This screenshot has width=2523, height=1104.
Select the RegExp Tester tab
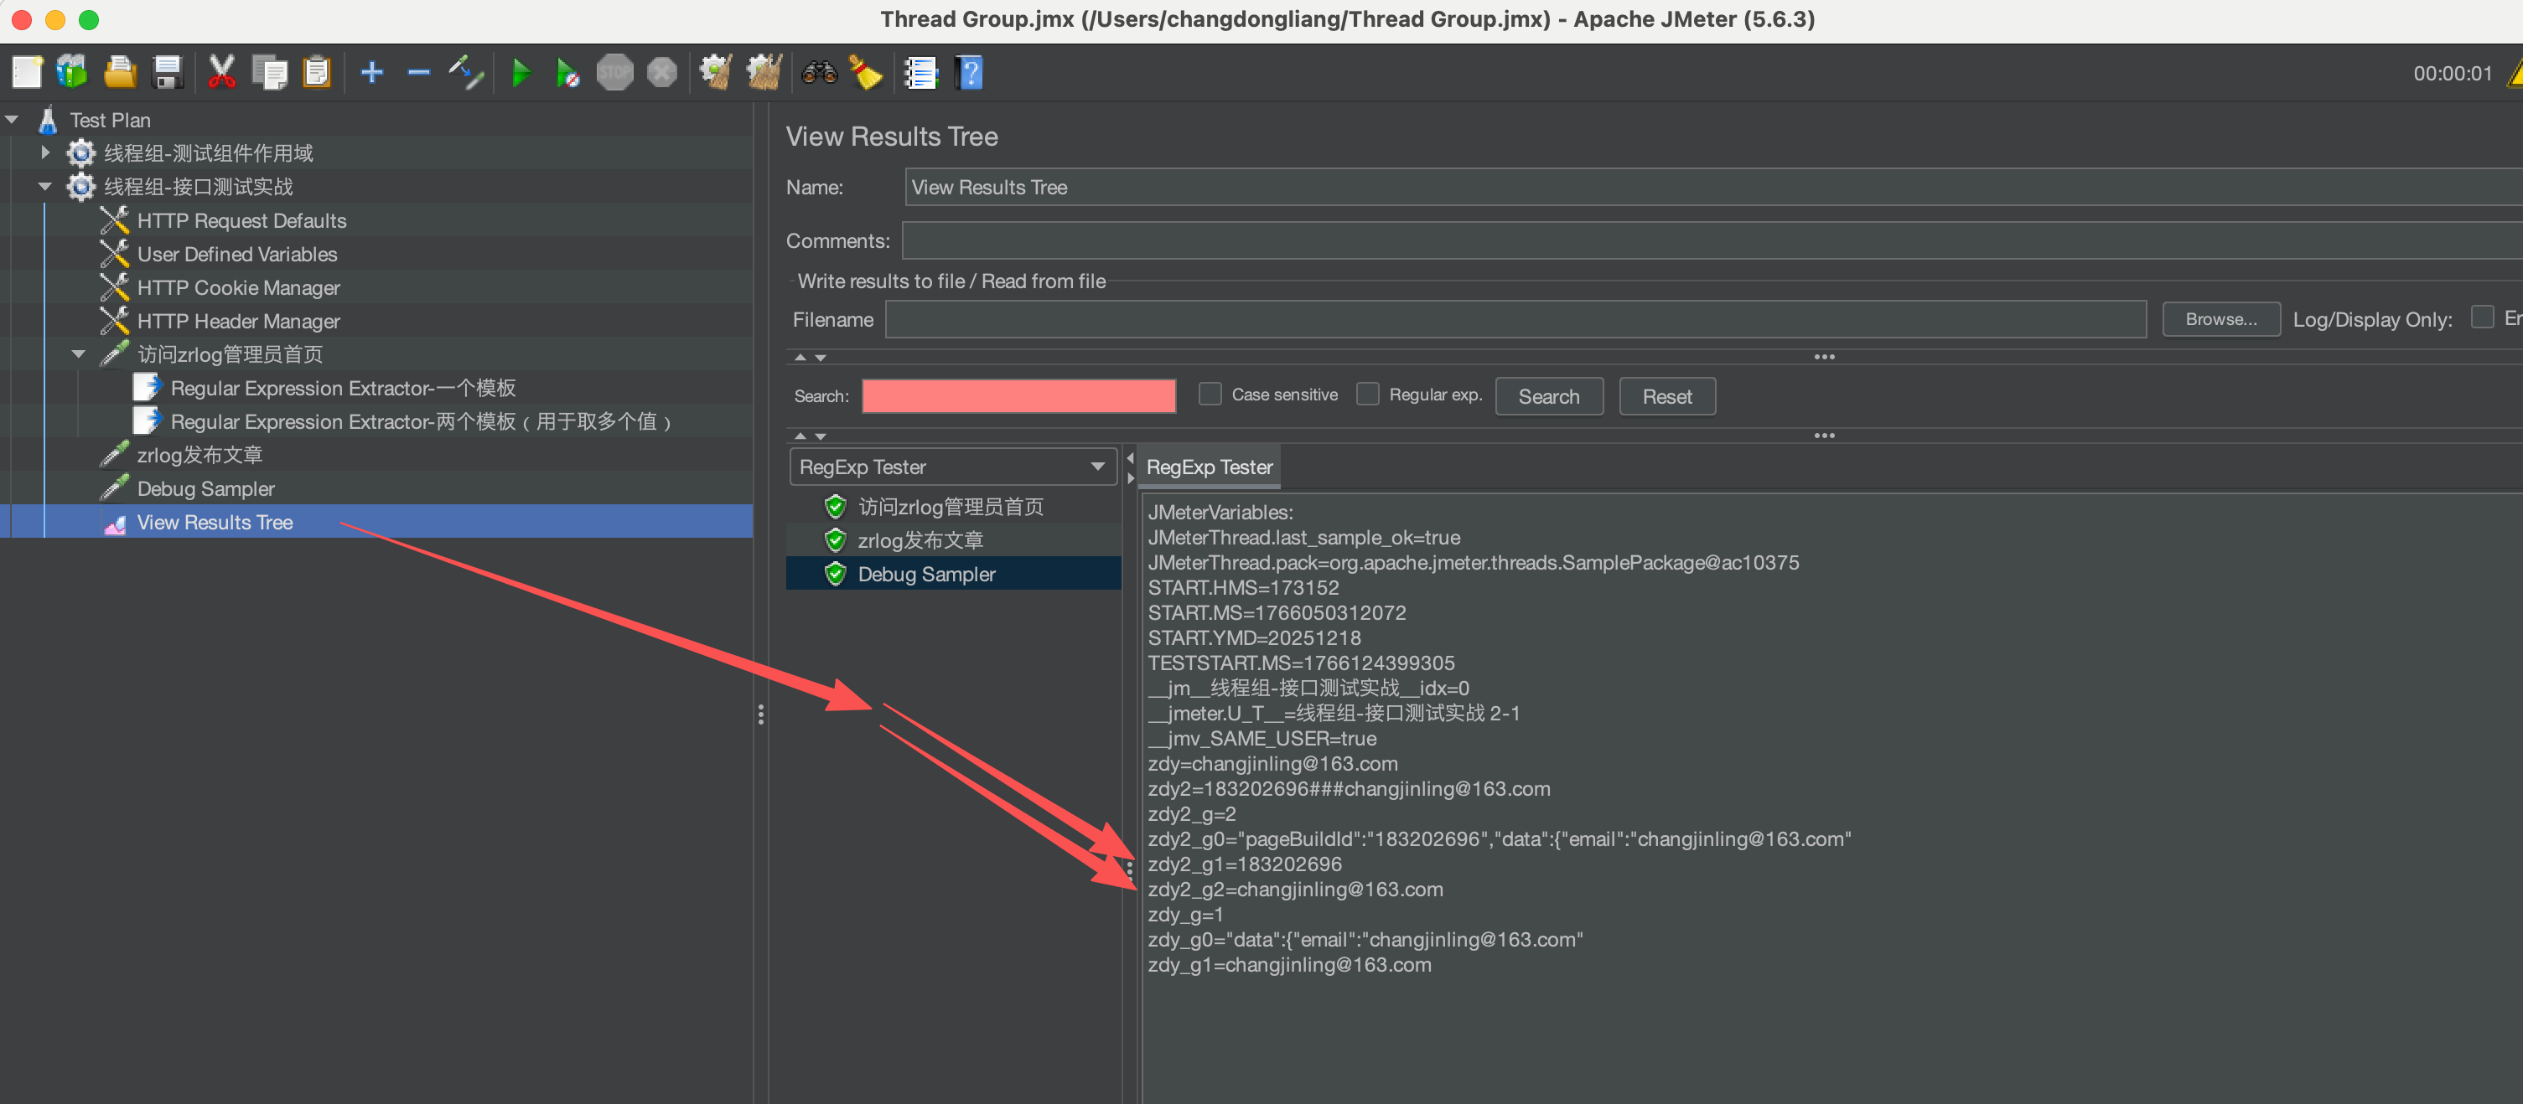[x=1209, y=467]
